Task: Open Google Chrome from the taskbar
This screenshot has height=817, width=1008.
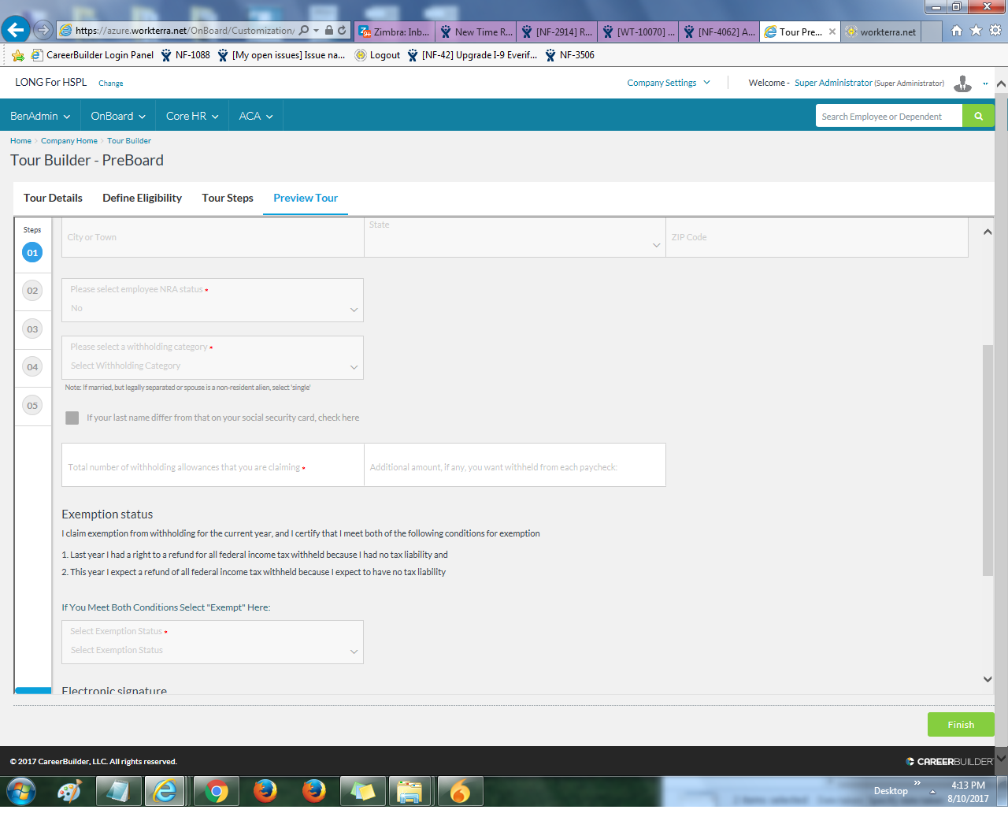Action: tap(216, 791)
